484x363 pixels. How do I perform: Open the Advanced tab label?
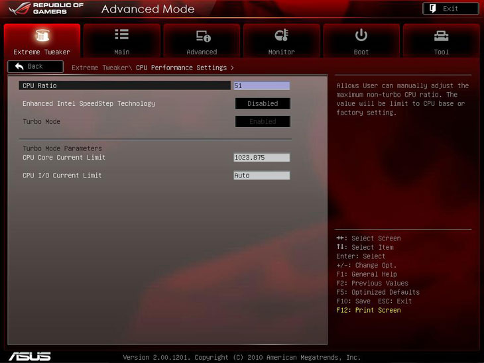pos(202,52)
